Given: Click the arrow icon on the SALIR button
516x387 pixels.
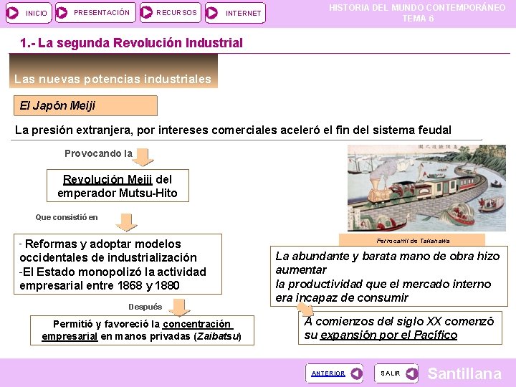Looking at the screenshot, I should [412, 373].
